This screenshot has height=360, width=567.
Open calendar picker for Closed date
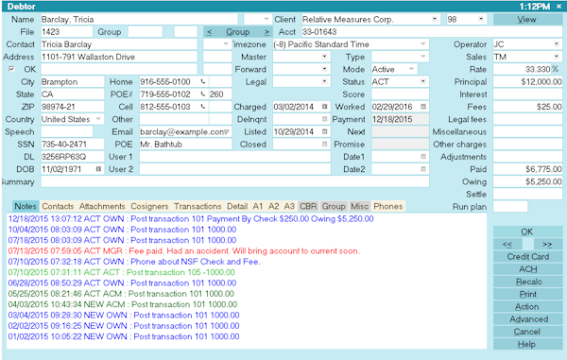[x=324, y=145]
